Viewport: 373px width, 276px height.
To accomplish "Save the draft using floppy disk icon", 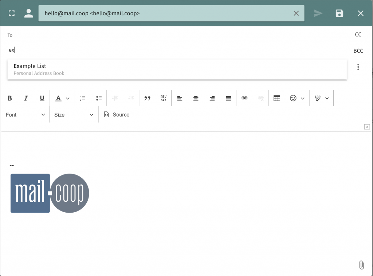I will point(339,13).
